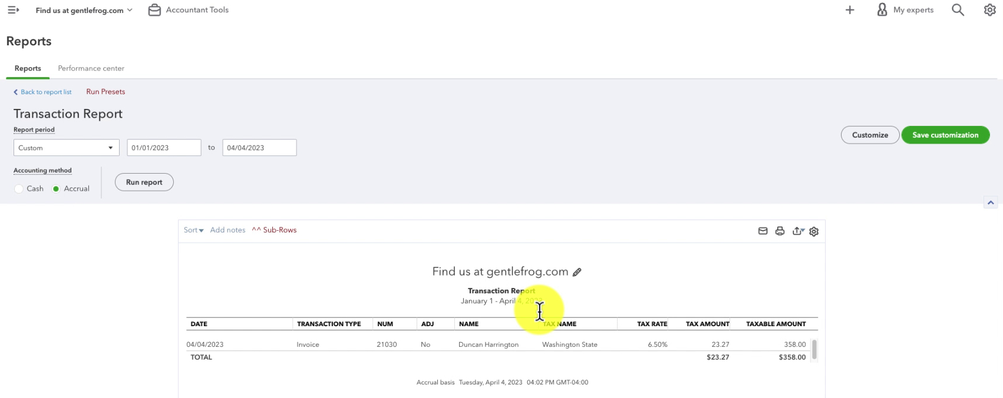Screen dimensions: 1003x398
Task: Click the DATE column header
Action: [x=199, y=324]
